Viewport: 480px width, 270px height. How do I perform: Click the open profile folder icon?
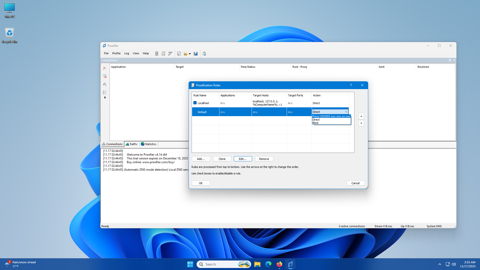186,54
